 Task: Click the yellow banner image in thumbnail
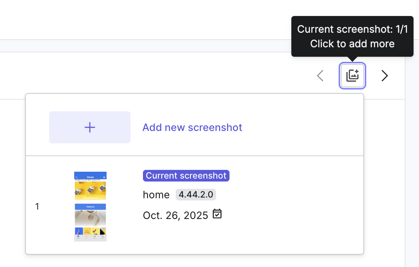(90, 190)
